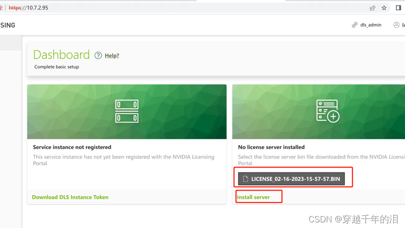Screen dimensions: 405x228
Task: Open the browser side panel icon
Action: (398, 8)
